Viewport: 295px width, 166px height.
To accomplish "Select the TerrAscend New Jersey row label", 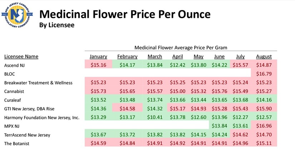I will click(28, 135).
